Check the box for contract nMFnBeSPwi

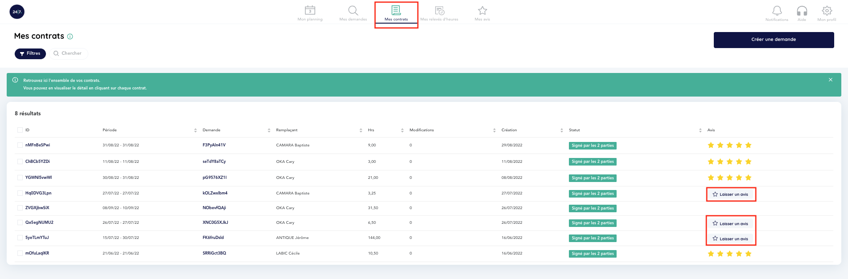click(20, 145)
